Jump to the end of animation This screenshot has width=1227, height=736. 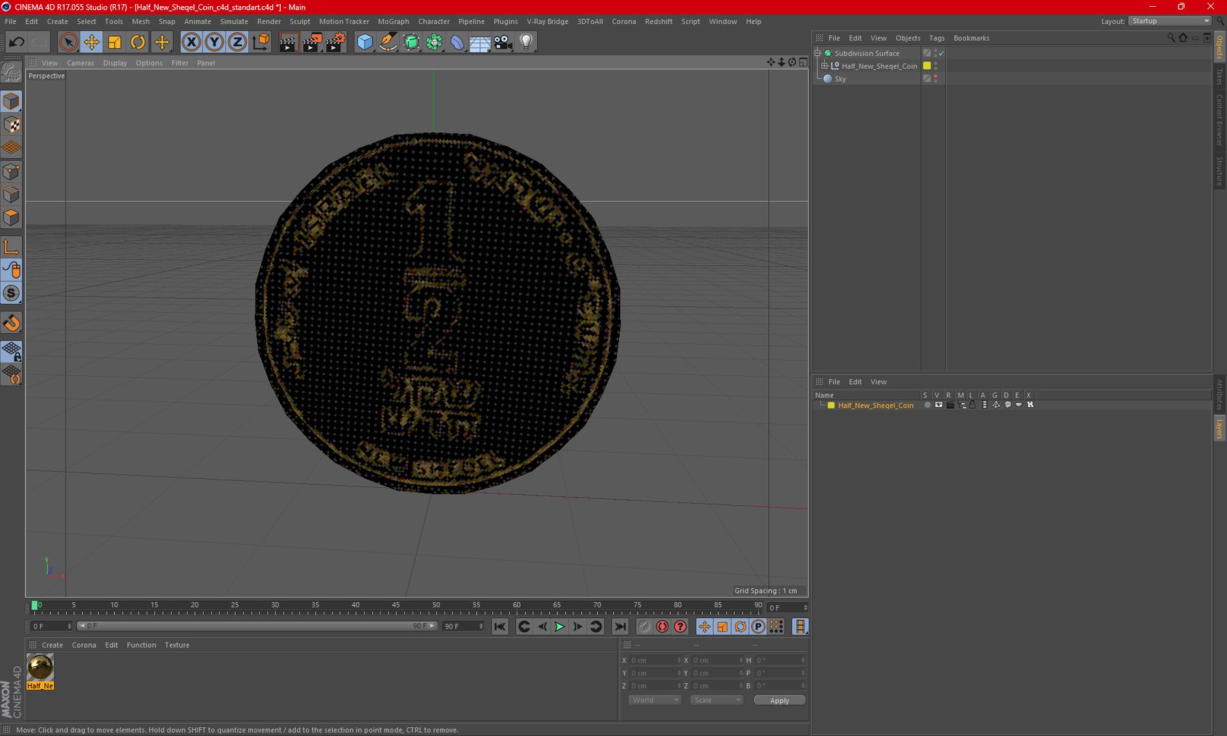coord(620,626)
